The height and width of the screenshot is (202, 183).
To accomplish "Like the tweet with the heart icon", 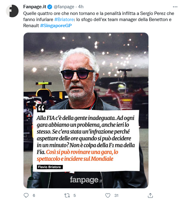I will (x=108, y=195).
